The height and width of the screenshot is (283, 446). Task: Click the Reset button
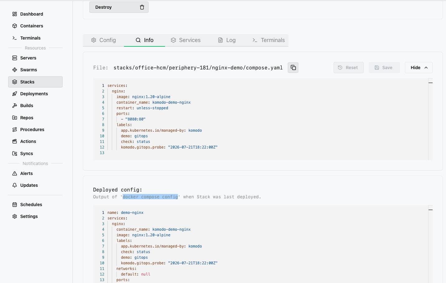[x=349, y=68]
